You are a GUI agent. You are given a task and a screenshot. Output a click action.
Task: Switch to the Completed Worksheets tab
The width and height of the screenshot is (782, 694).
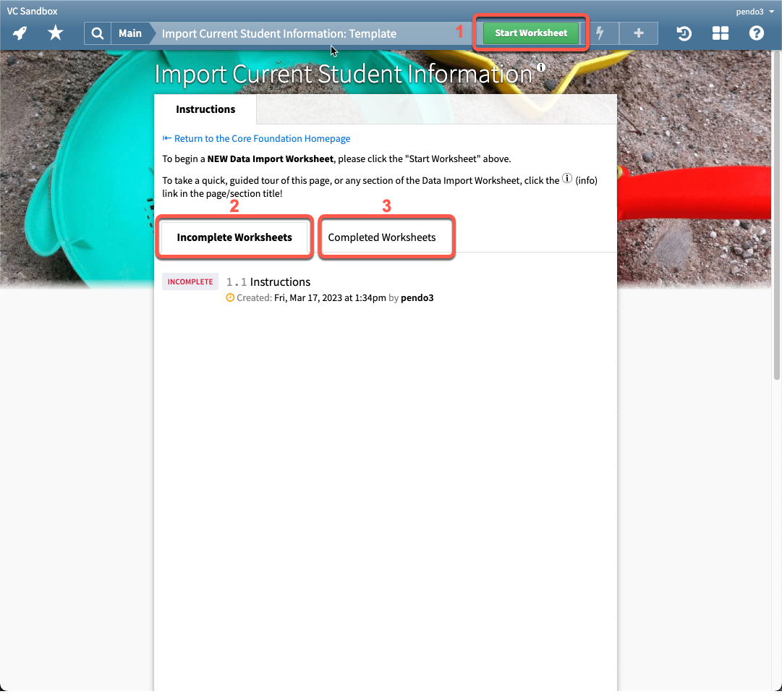point(386,237)
